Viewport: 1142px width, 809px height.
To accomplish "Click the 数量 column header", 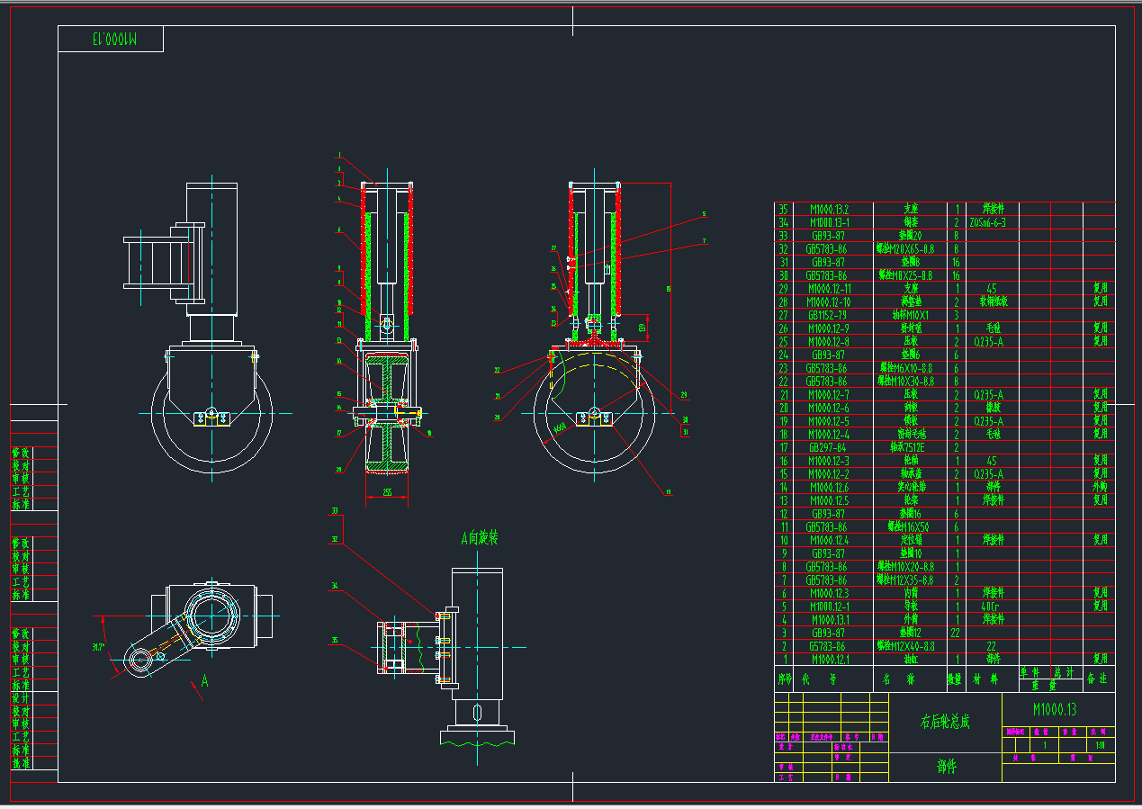I will pyautogui.click(x=954, y=679).
